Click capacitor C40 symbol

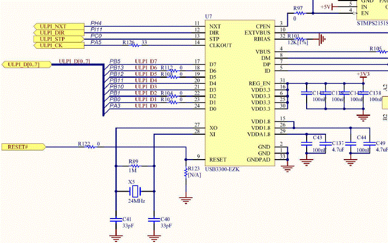(x=154, y=220)
